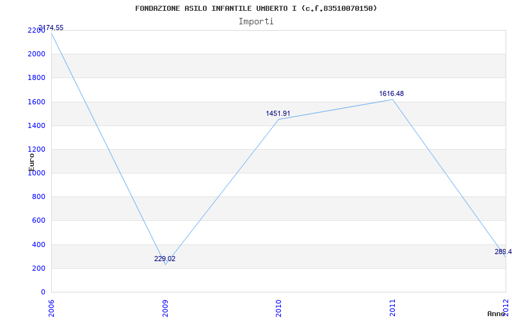Click the 'Importi' subtitle
Viewport: 512px width, 320px height.
[x=256, y=22]
